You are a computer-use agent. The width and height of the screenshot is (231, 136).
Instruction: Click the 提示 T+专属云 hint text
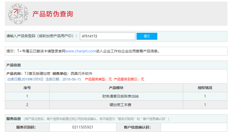pos(83,51)
